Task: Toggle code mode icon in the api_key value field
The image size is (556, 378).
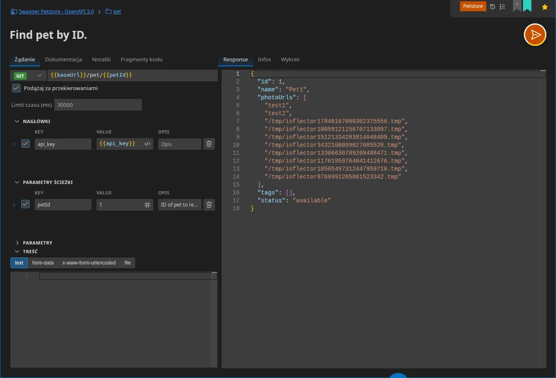Action: tap(147, 144)
